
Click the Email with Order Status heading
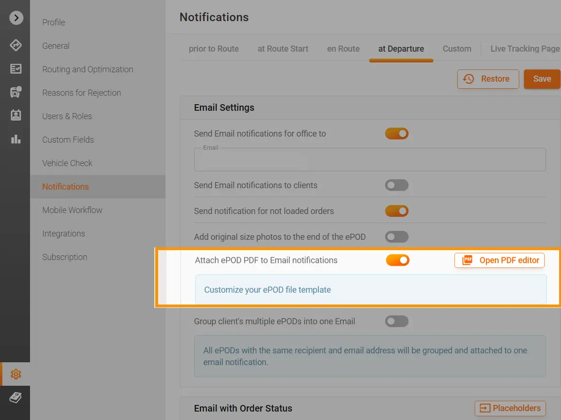pyautogui.click(x=243, y=408)
